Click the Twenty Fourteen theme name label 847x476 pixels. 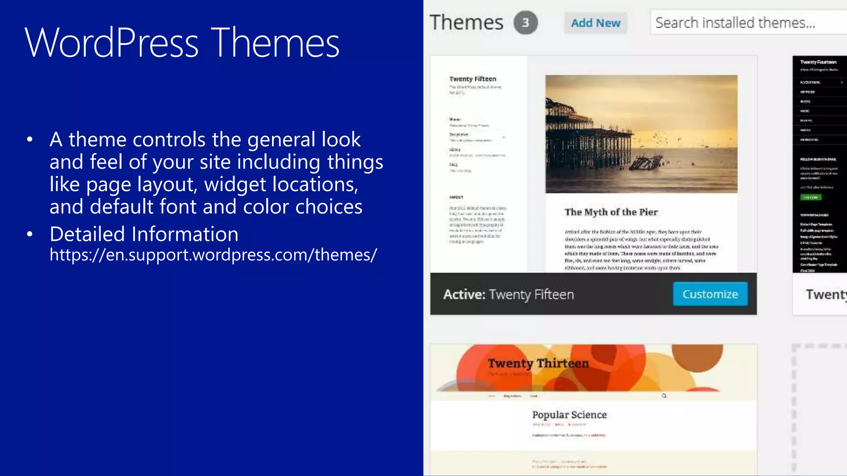[825, 295]
